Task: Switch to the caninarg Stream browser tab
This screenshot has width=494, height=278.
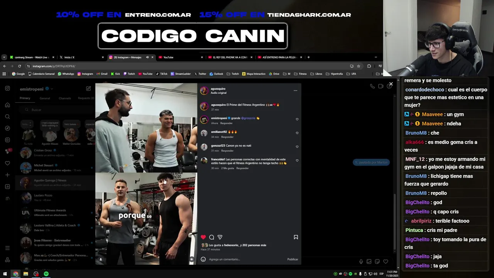Action: [x=32, y=57]
